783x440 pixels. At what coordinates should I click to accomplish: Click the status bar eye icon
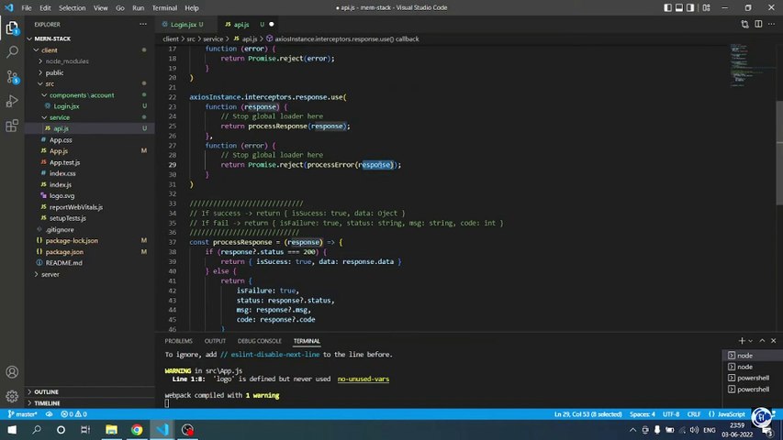pos(49,414)
